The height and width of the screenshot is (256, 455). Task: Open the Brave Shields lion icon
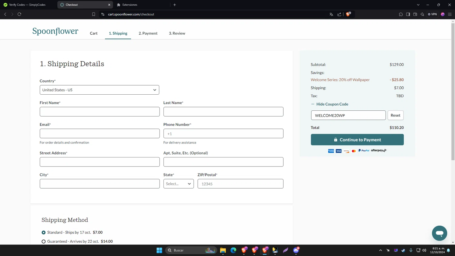point(348,14)
